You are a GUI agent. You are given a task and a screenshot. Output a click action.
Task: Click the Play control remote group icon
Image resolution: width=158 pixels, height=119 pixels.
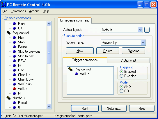click(8, 33)
